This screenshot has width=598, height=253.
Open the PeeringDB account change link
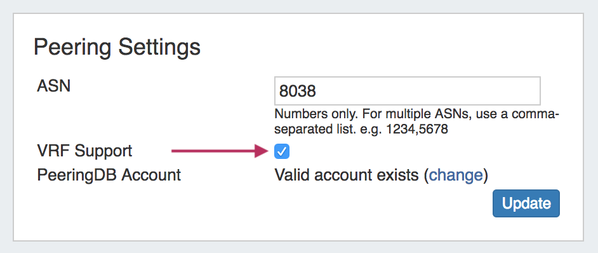[456, 175]
